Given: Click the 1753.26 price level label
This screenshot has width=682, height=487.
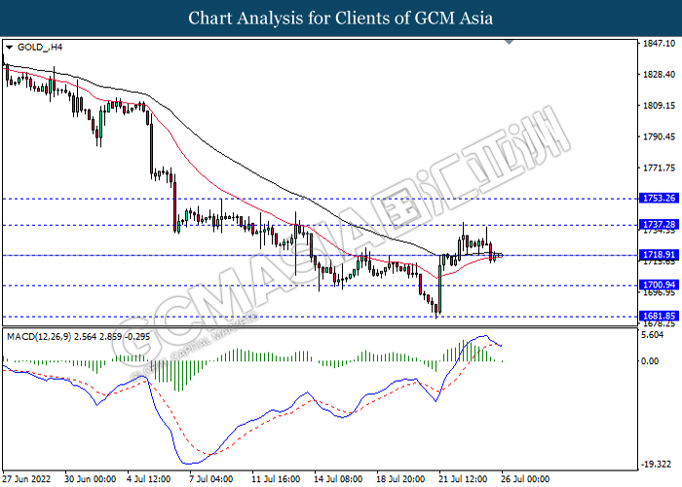Looking at the screenshot, I should (659, 199).
